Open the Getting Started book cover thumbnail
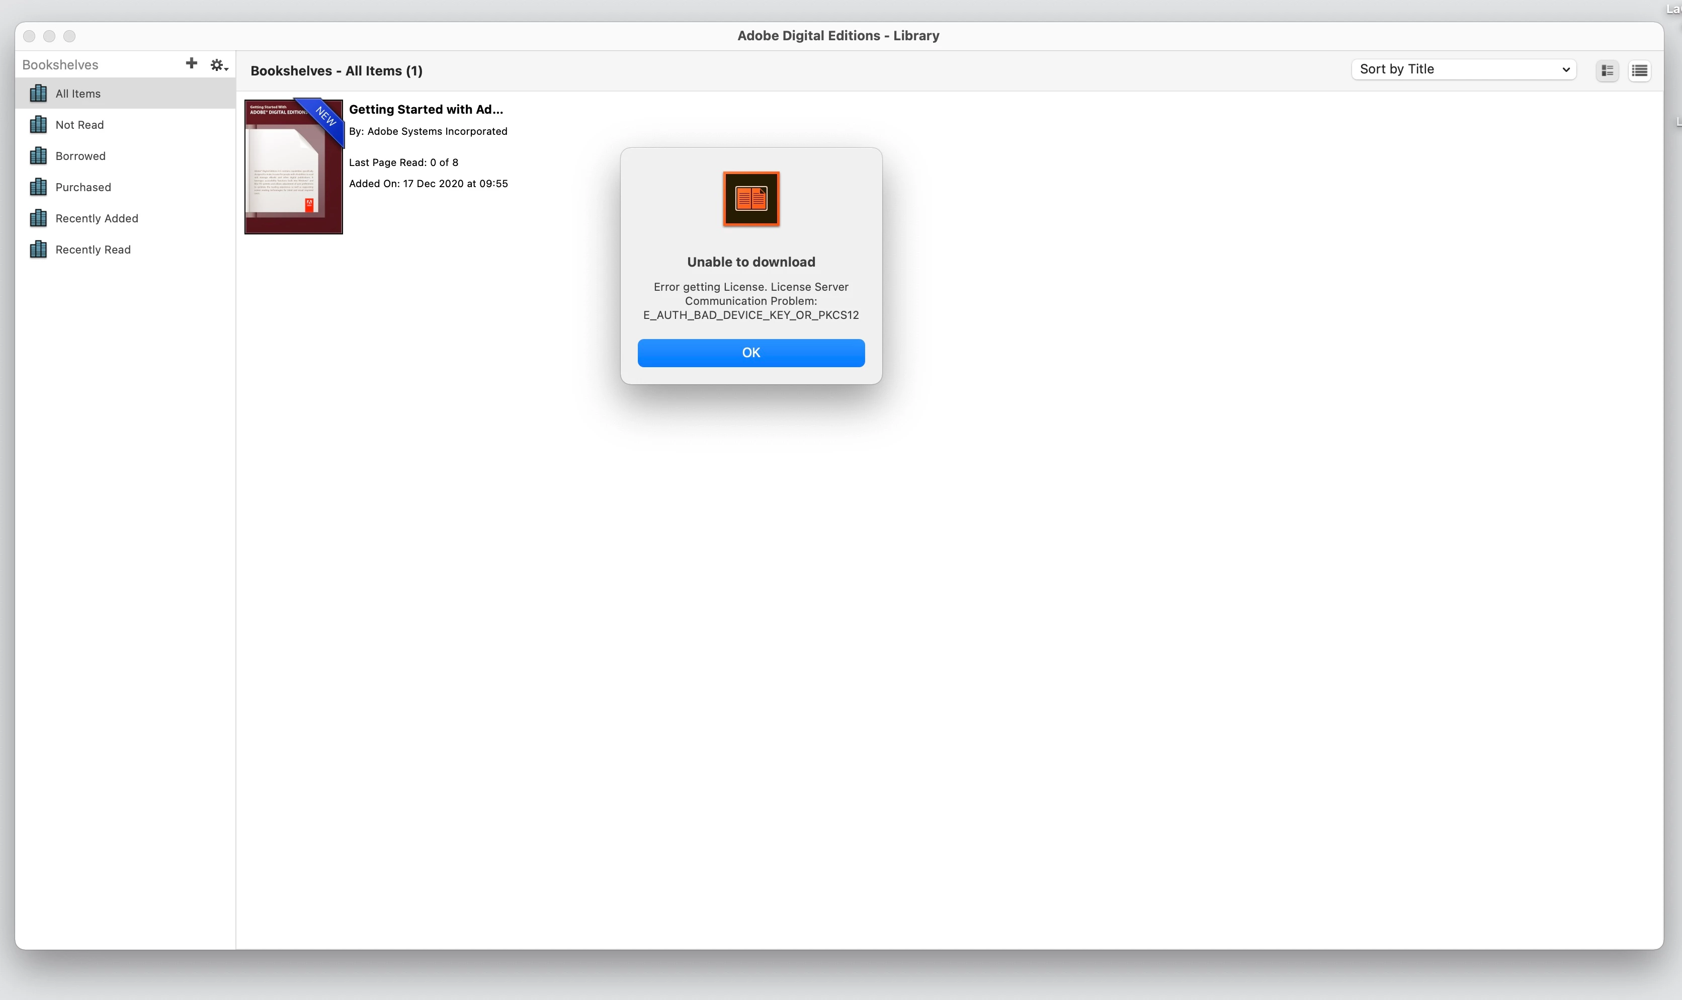Viewport: 1682px width, 1000px height. pos(294,166)
